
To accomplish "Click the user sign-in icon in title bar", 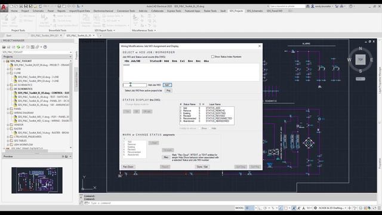I will (312, 7).
